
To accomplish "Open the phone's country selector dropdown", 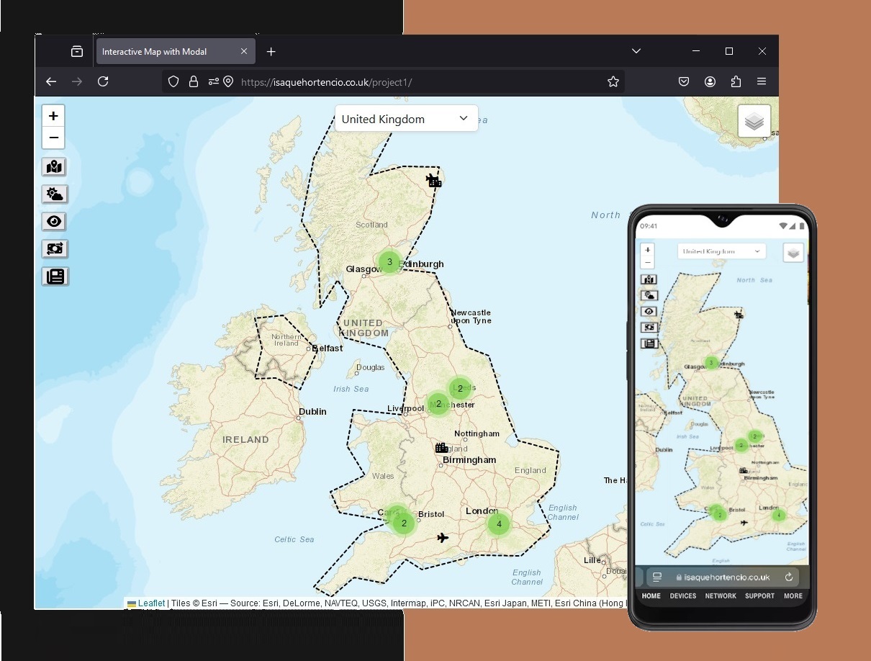I will pos(721,251).
